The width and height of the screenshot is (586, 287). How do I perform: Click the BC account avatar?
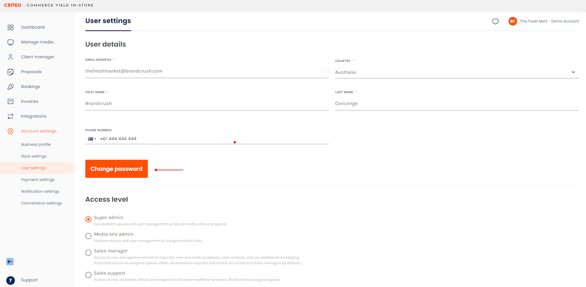point(513,21)
